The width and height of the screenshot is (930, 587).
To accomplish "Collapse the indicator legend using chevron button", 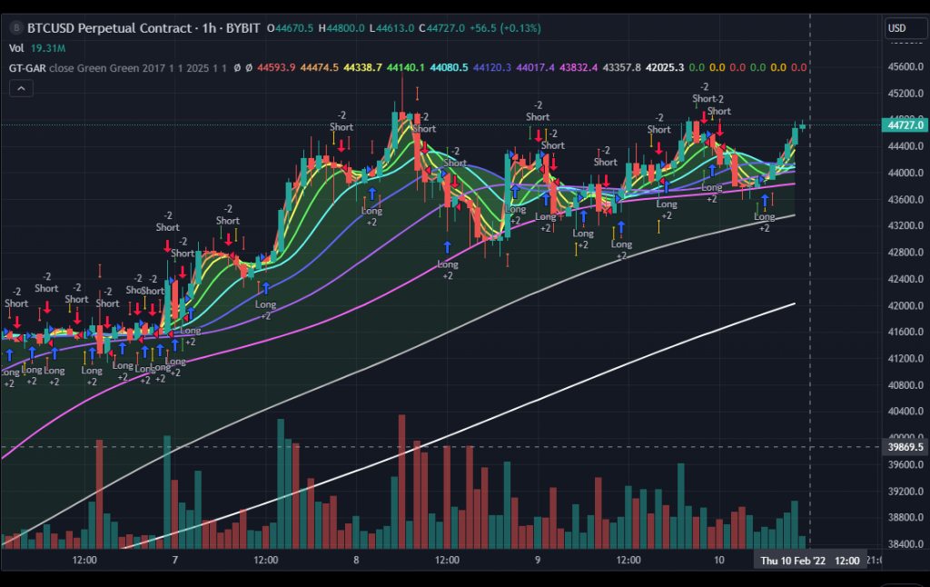I will 21,88.
